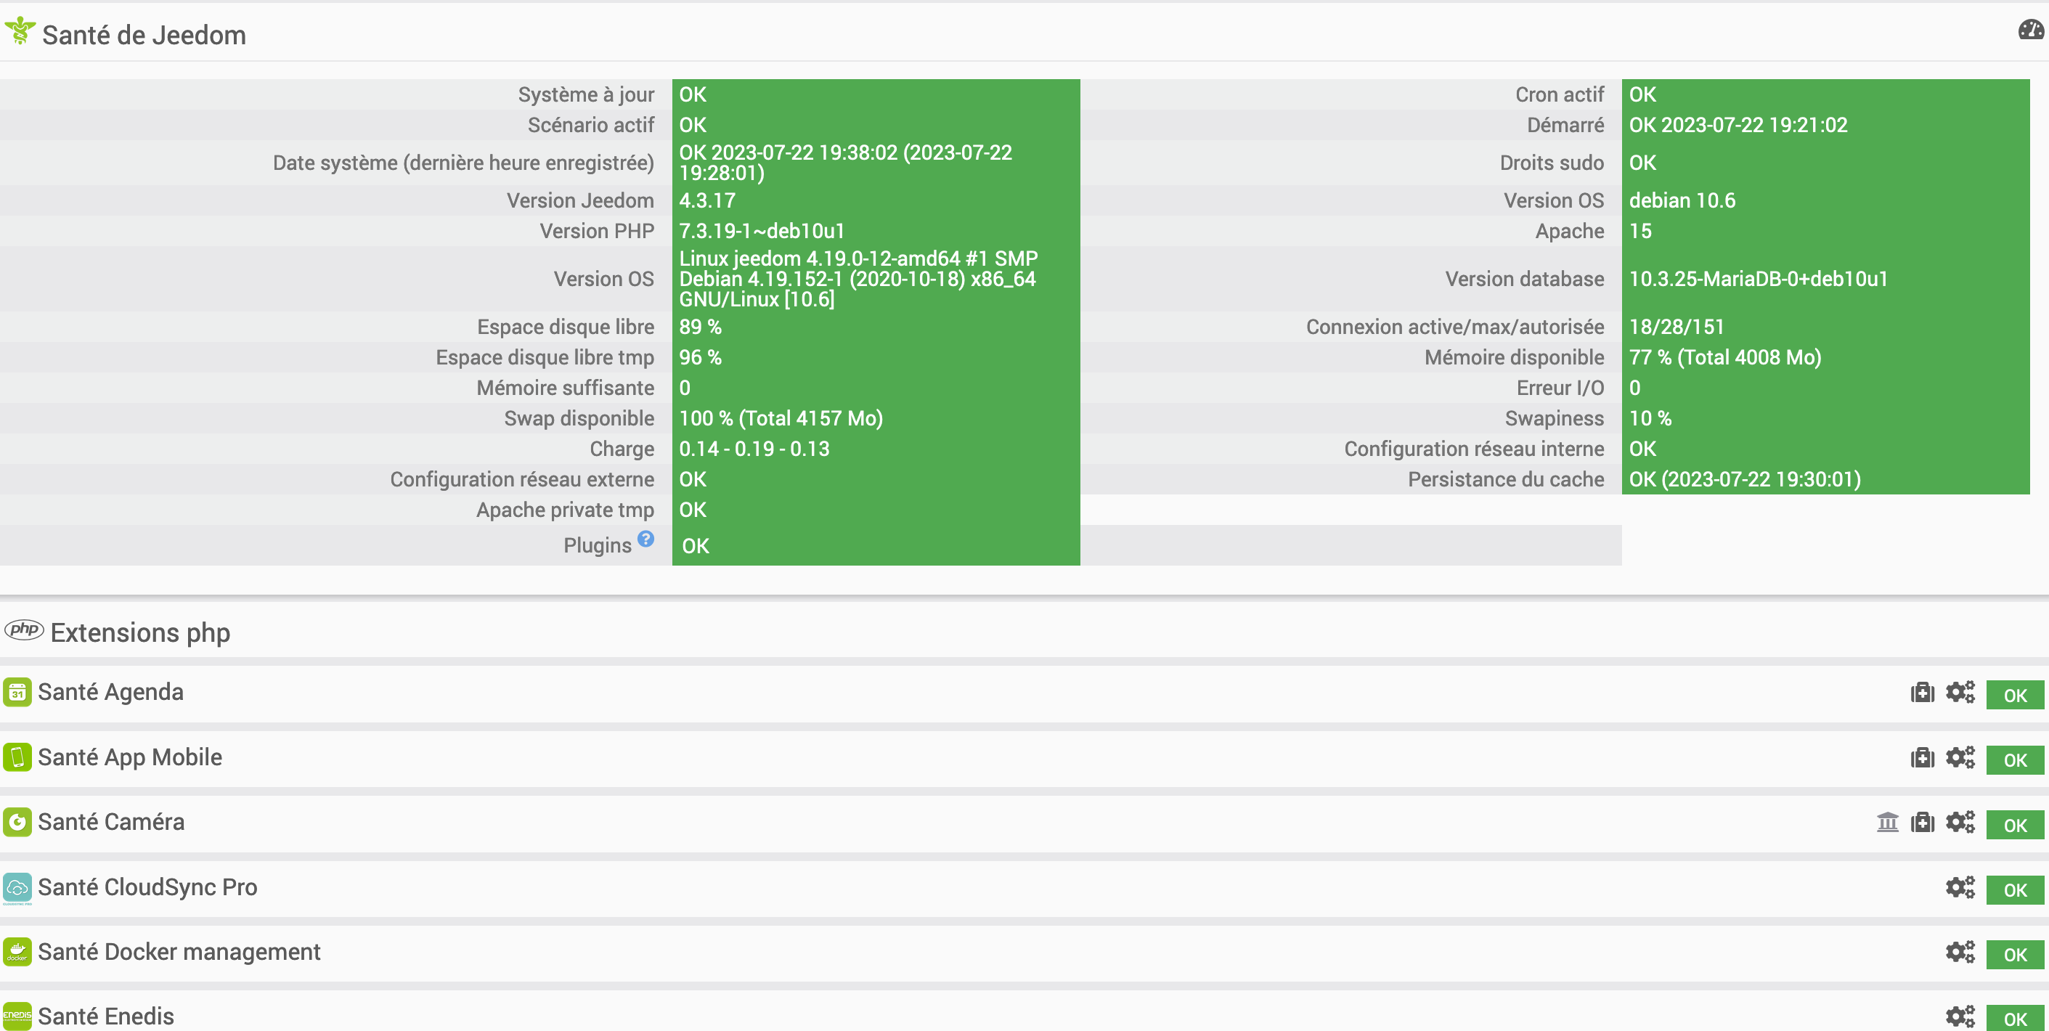Viewport: 2049px width, 1031px height.
Task: Click the Santé Enedis plugin title
Action: click(106, 1016)
